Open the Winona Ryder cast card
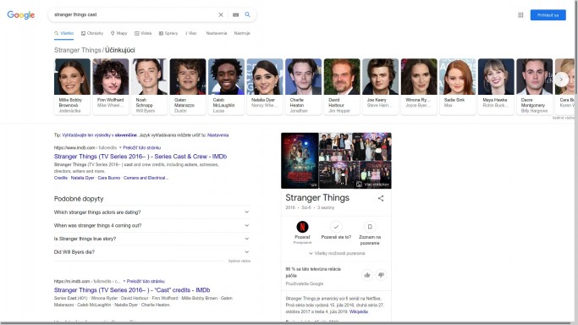The height and width of the screenshot is (325, 578). tap(419, 86)
